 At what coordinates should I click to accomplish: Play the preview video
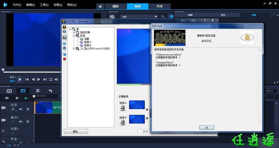20,80
